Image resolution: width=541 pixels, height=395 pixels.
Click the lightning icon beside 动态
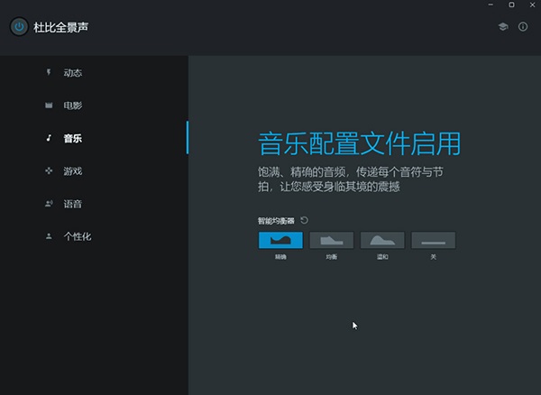click(x=49, y=72)
